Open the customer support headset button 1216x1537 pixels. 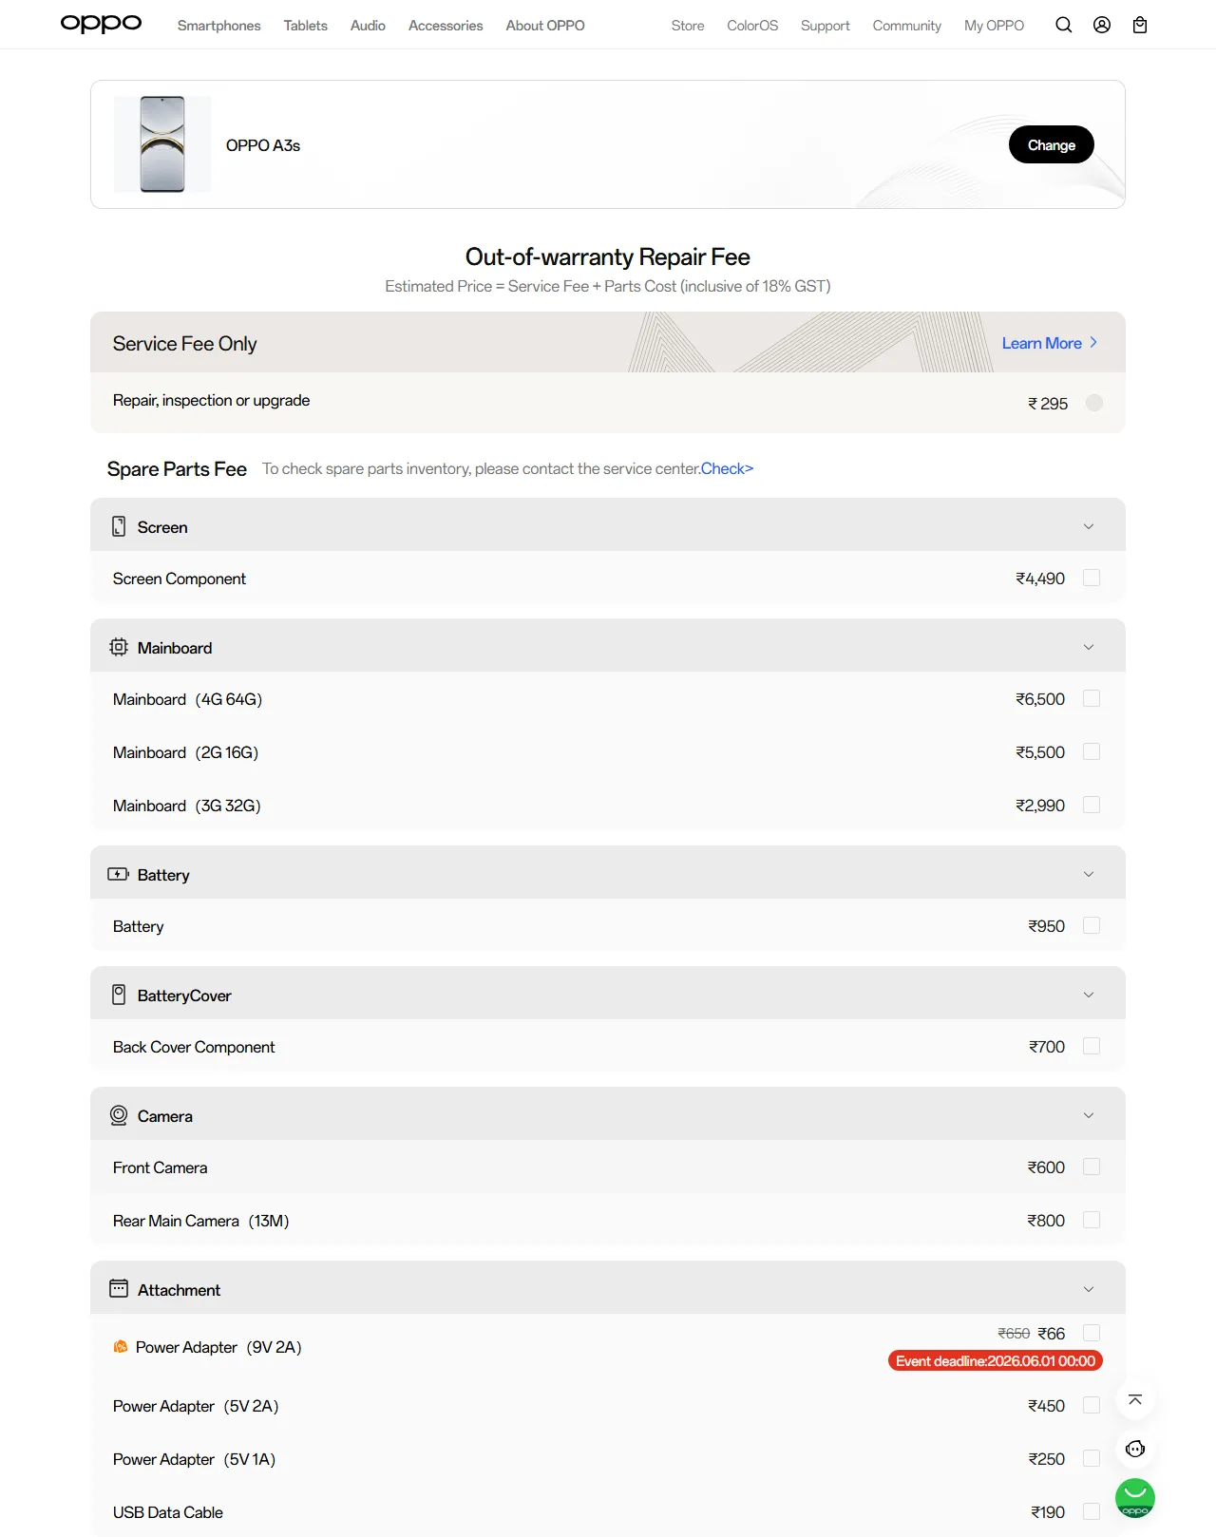(1135, 1450)
